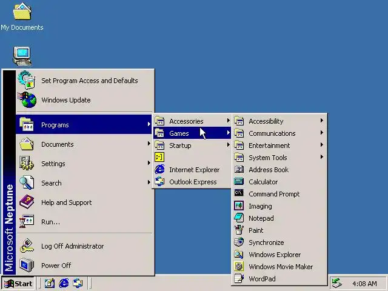The image size is (388, 291).
Task: Choose Log Off Administrator
Action: [x=84, y=246]
